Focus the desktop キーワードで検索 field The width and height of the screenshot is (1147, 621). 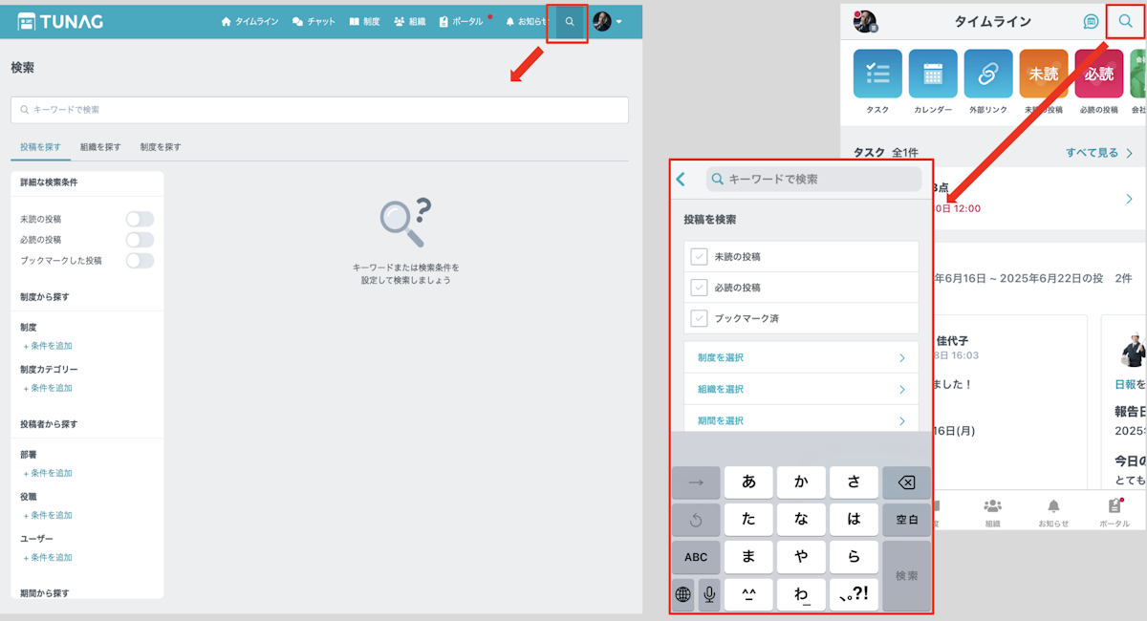(319, 110)
